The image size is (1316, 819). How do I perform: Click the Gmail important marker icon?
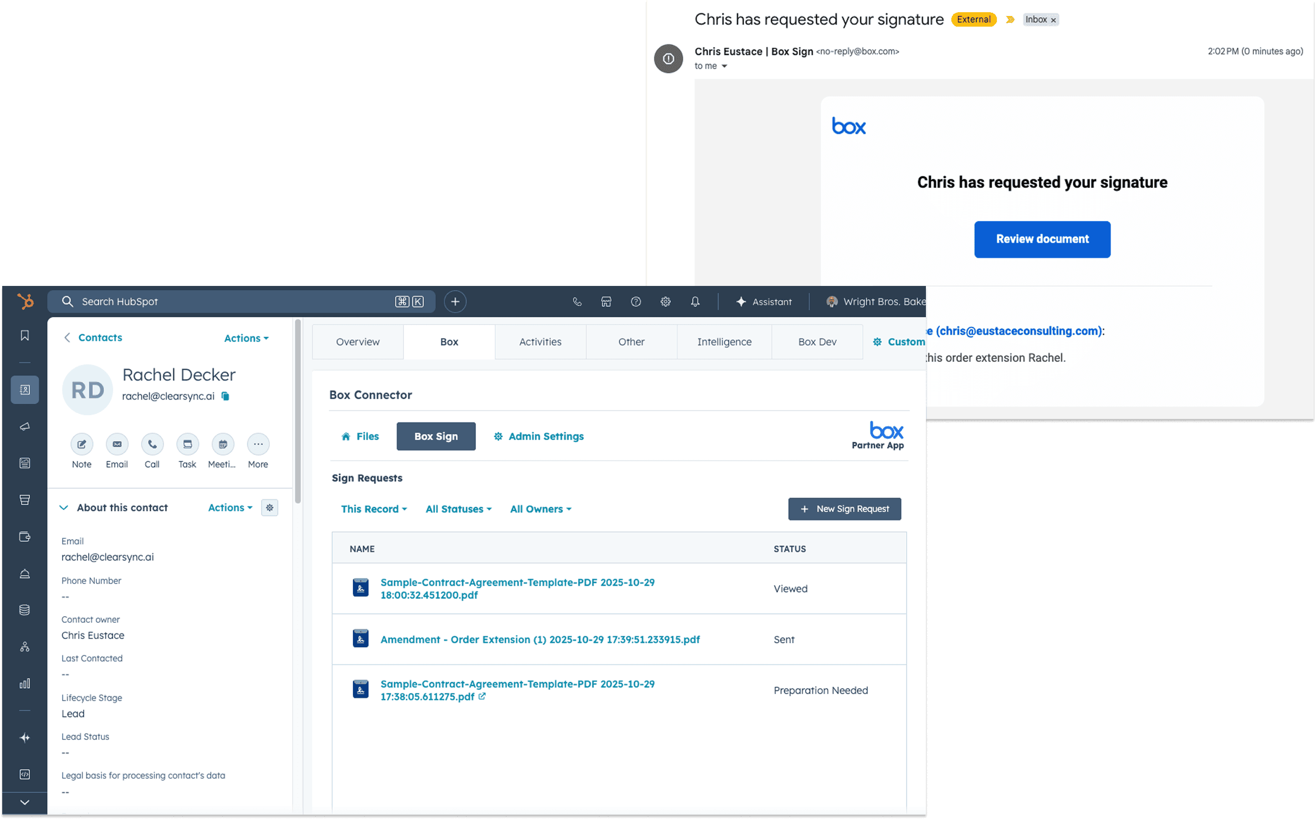click(1010, 19)
